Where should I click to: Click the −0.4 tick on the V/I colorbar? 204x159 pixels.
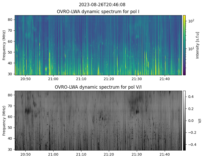pos(192,144)
